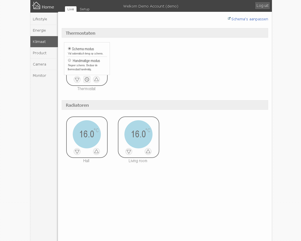Select the Handmatige modus radio button

[69, 61]
